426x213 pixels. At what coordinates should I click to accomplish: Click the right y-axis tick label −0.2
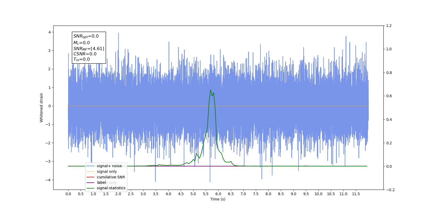click(x=390, y=190)
